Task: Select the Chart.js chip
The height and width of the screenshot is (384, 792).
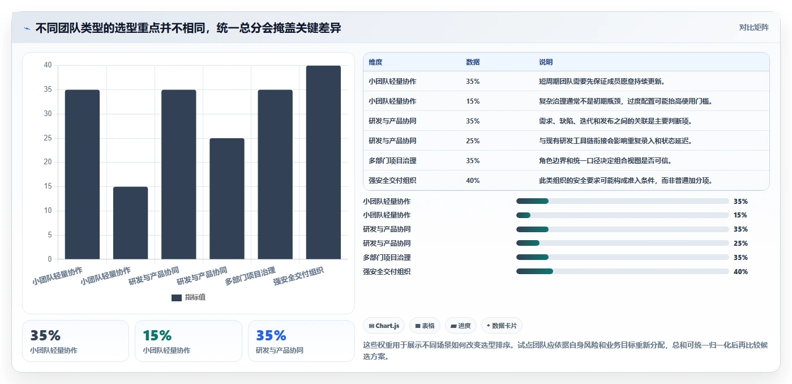Action: tap(384, 326)
